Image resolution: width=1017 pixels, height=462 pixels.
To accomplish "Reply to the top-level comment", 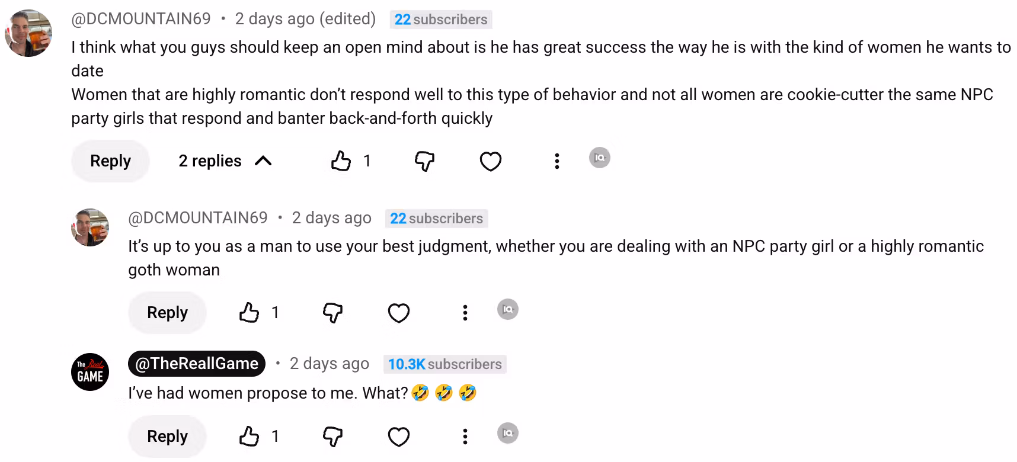I will pyautogui.click(x=110, y=161).
